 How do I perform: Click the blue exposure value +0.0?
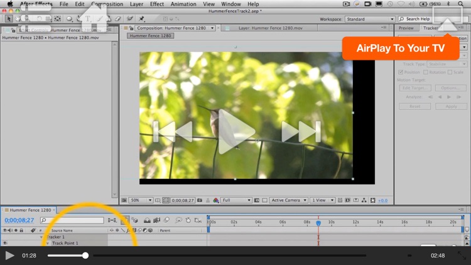point(382,200)
